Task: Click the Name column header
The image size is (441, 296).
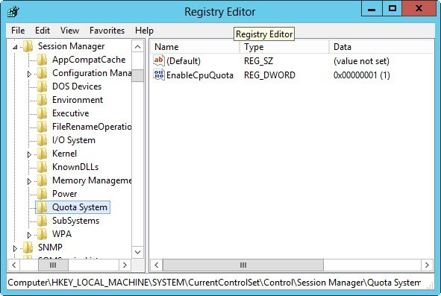Action: coord(195,47)
